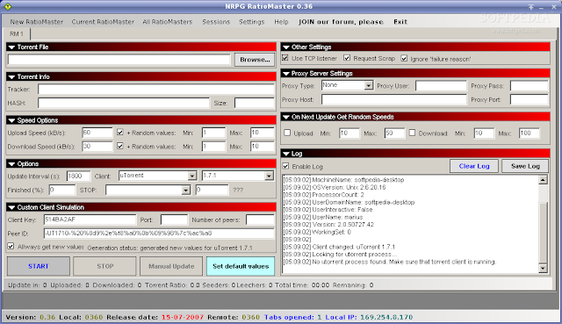
Task: Click the log vertical scrollbar thumb
Action: (x=543, y=233)
